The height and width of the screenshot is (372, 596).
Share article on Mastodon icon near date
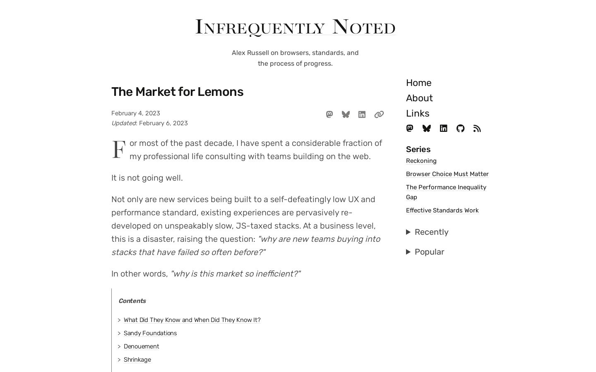pyautogui.click(x=329, y=114)
